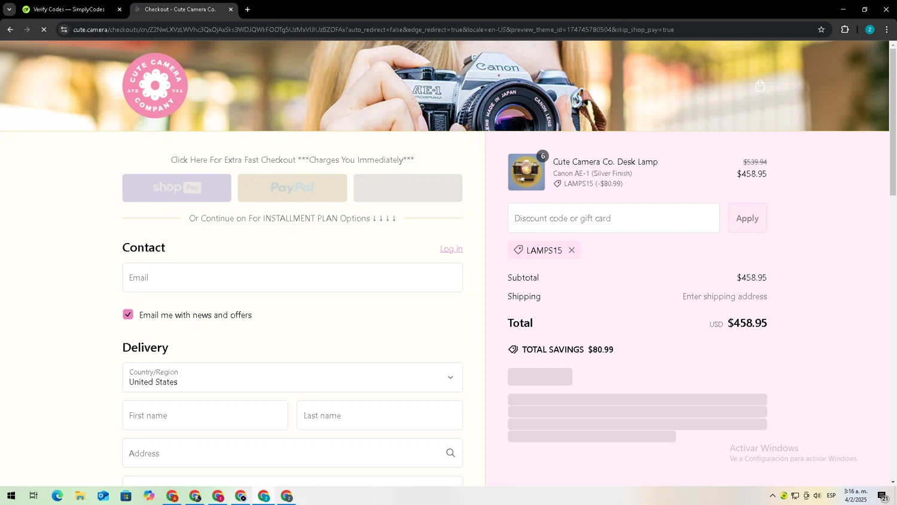Click the browser address bar URL
Viewport: 897px width, 505px height.
pyautogui.click(x=374, y=29)
